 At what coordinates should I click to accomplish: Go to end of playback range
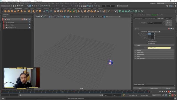click(175, 91)
